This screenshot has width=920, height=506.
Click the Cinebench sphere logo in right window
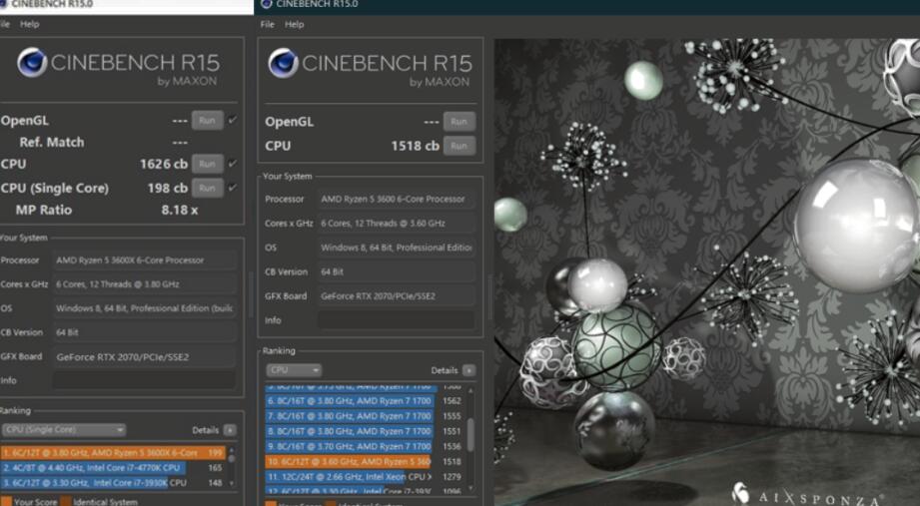point(282,64)
